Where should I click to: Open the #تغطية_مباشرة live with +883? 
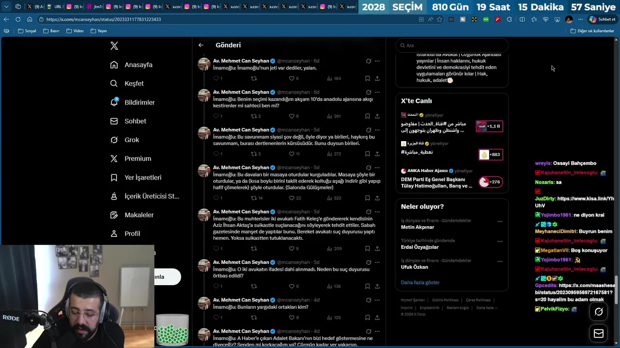(452, 151)
